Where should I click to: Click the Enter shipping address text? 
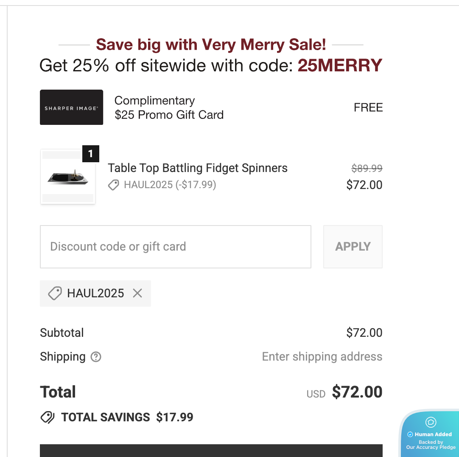tap(322, 357)
